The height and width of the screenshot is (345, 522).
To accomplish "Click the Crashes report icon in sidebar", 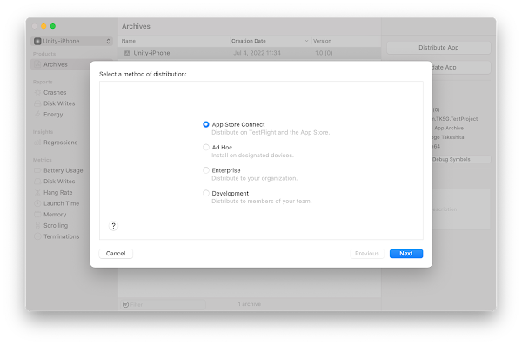I will click(37, 92).
